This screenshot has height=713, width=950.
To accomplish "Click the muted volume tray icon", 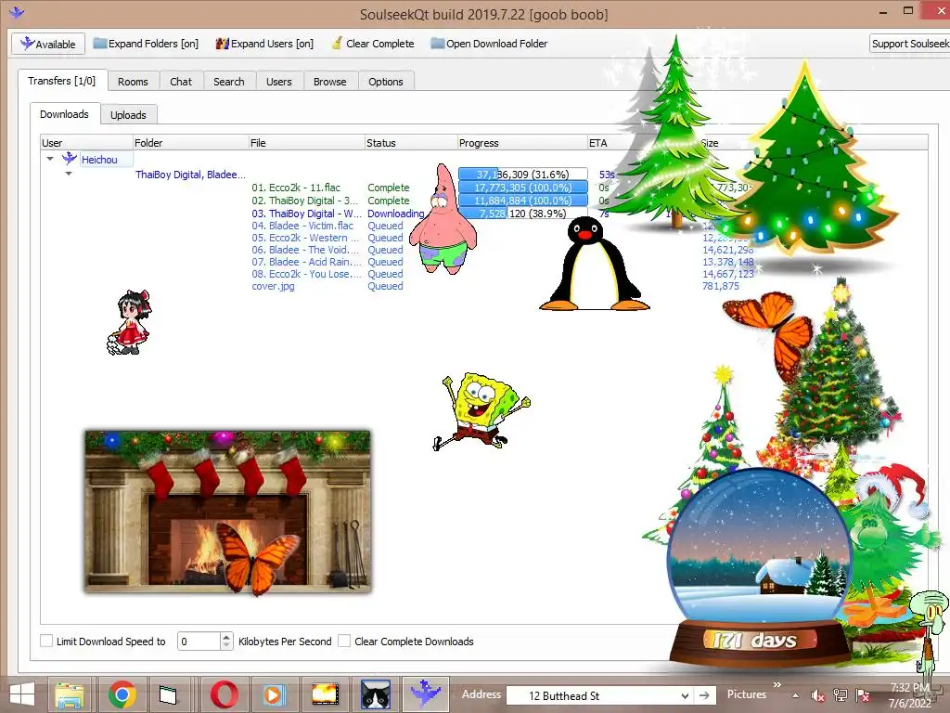I will coord(818,695).
